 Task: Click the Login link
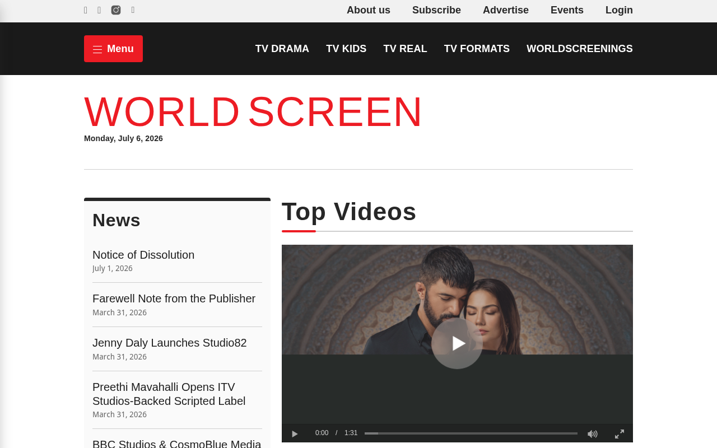coord(619,10)
